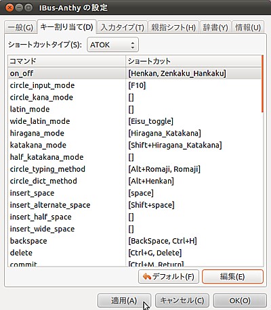Select the circle_input_mode command row
Viewport: 271px width, 310px height.
pyautogui.click(x=135, y=85)
